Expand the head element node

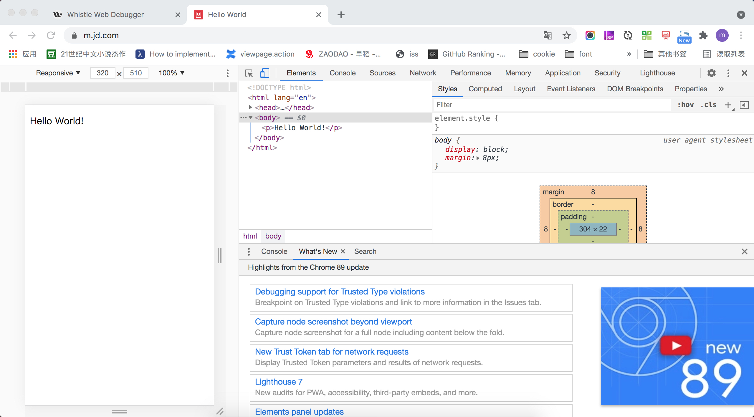click(x=250, y=107)
